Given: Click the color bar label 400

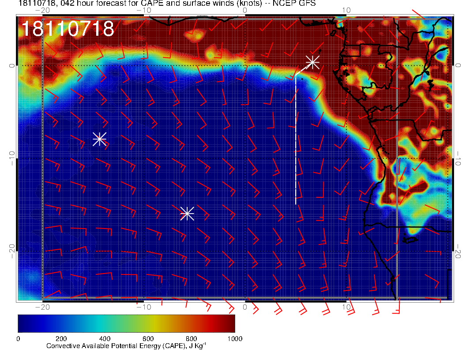Looking at the screenshot, I should coord(105,339).
